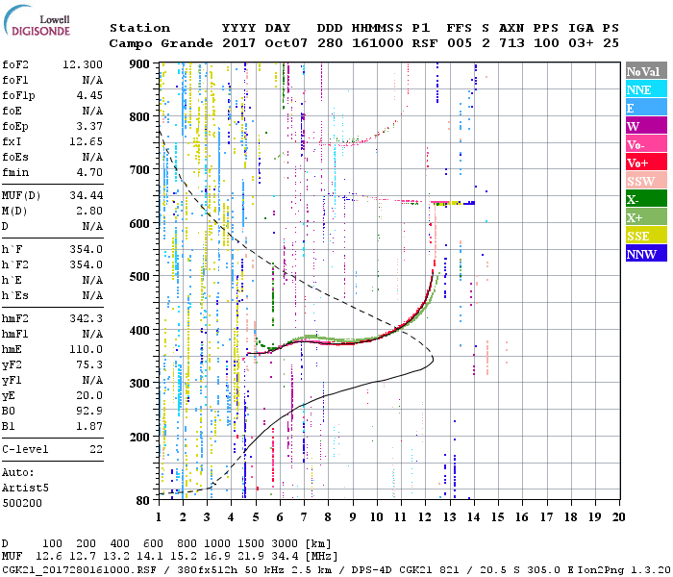Select the C-level value 22

(95, 448)
